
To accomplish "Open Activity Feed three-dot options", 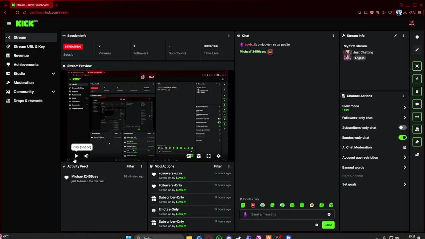I will click(x=141, y=166).
